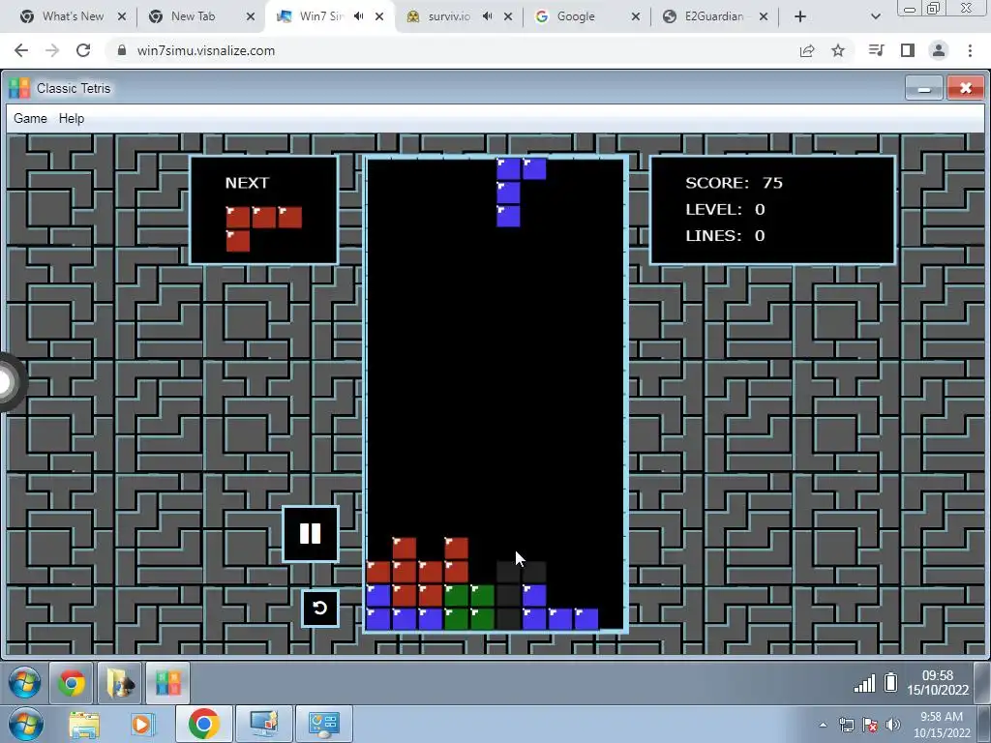The width and height of the screenshot is (991, 743).
Task: Open the simulated Windows 7 Start menu
Action: (x=25, y=683)
